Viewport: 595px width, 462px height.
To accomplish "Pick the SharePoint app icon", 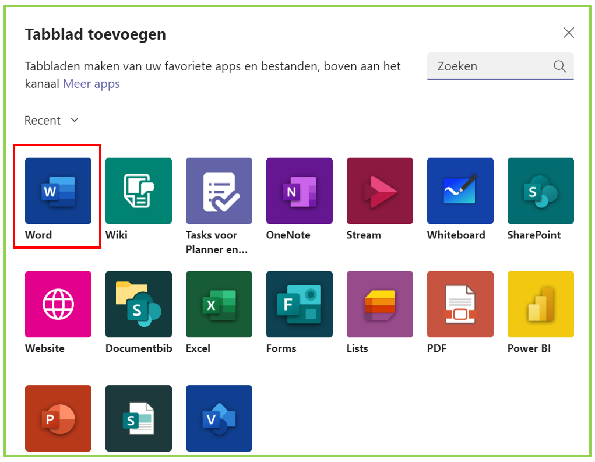I will coord(541,191).
